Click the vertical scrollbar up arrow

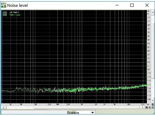[x=153, y=12]
